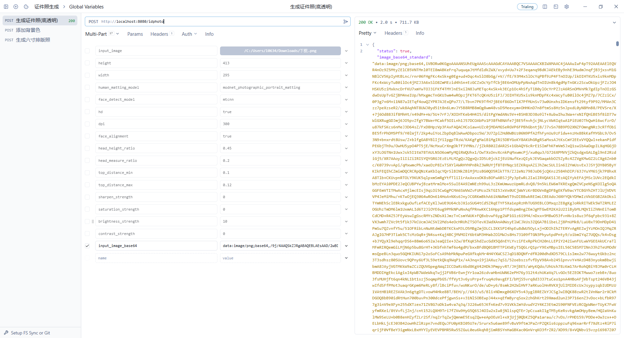The height and width of the screenshot is (338, 624).
Task: Send the request with the arrow icon
Action: [345, 21]
